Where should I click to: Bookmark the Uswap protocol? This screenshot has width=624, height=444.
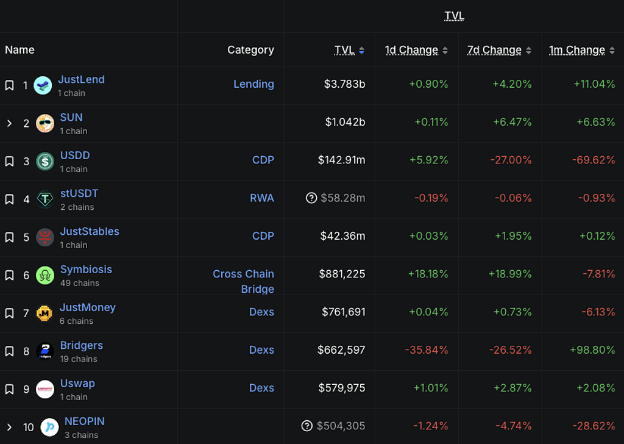[9, 389]
